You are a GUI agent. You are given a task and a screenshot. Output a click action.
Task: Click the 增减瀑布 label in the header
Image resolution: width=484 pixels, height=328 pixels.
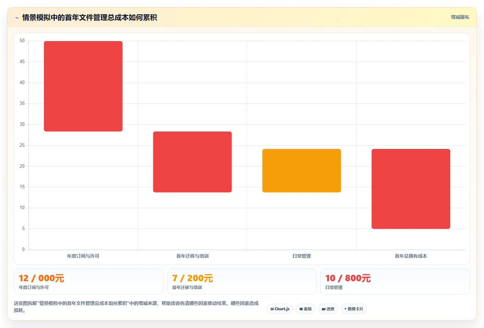460,17
